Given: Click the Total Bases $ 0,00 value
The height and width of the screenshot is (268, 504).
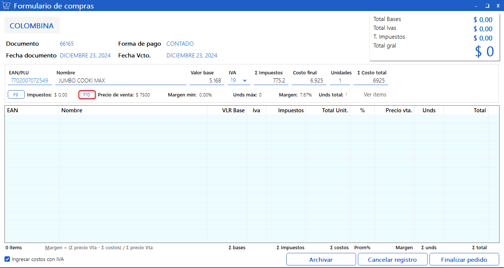Looking at the screenshot, I should [x=483, y=20].
